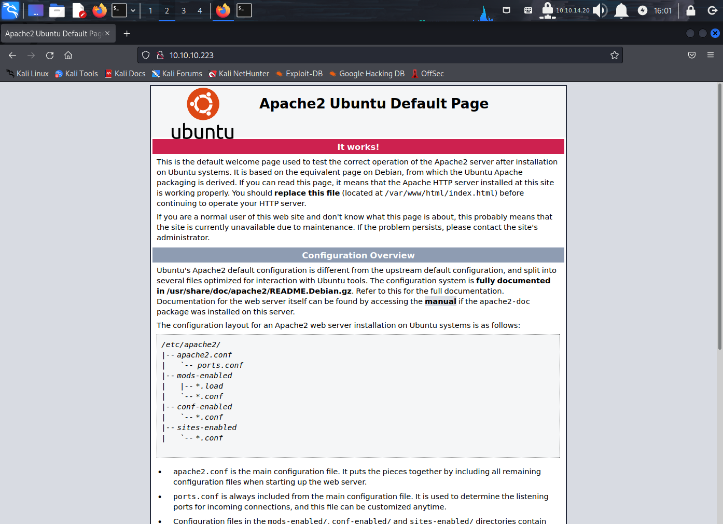
Task: Open the OffSec bookmark
Action: click(428, 74)
